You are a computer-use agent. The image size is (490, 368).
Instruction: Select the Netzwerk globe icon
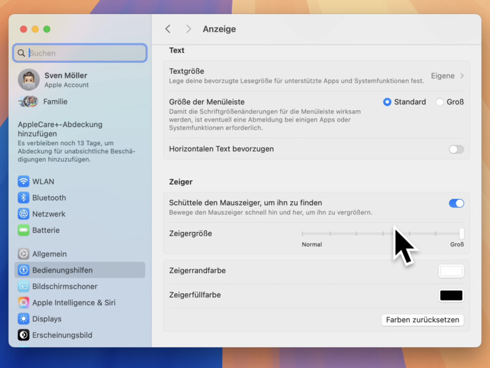tap(24, 214)
